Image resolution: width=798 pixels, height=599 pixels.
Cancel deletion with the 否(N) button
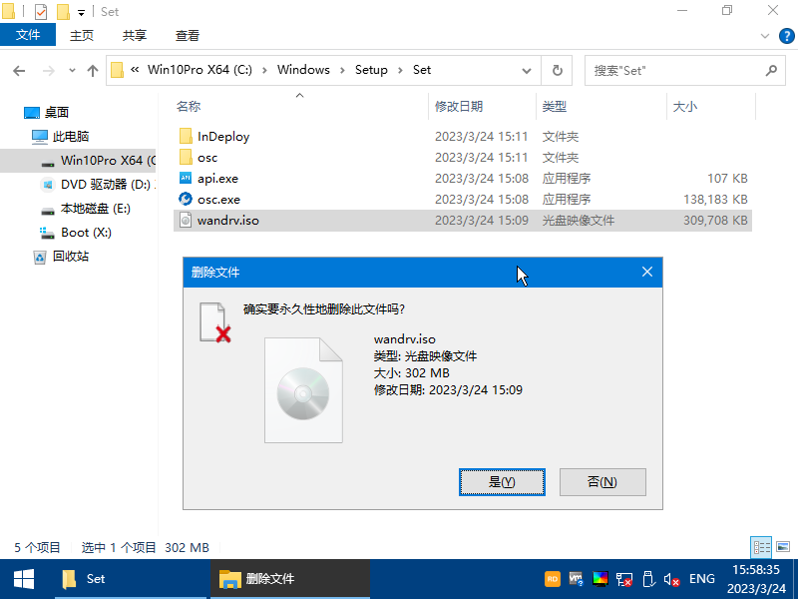pos(602,482)
